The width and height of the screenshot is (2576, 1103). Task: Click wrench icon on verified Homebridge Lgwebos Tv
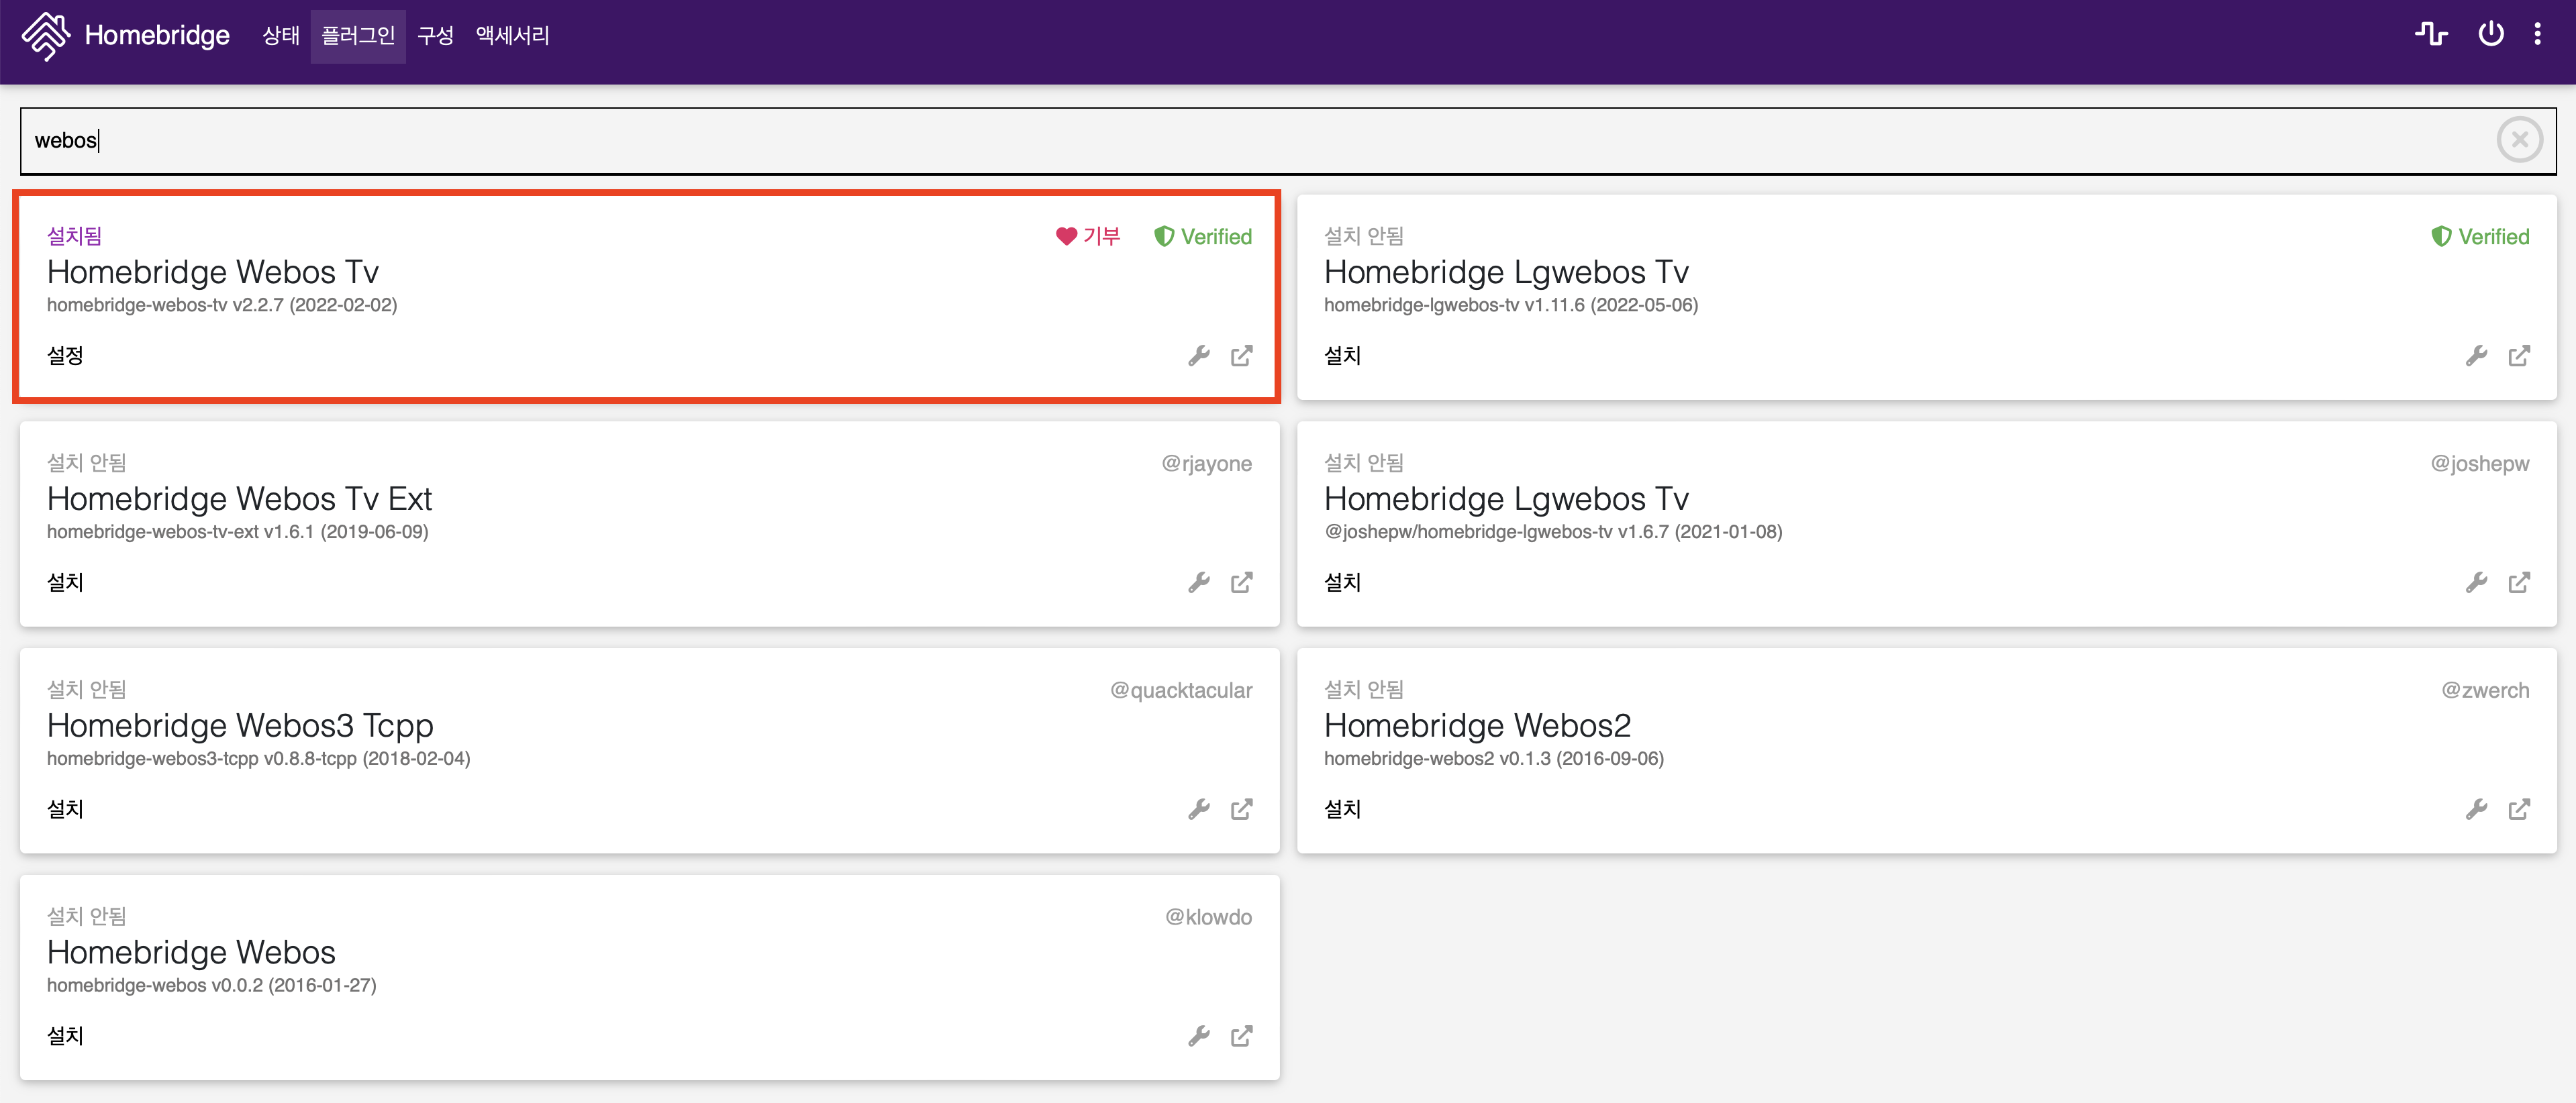tap(2475, 356)
